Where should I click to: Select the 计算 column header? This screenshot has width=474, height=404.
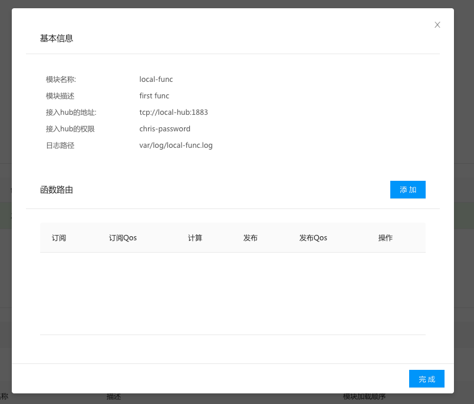click(x=195, y=238)
